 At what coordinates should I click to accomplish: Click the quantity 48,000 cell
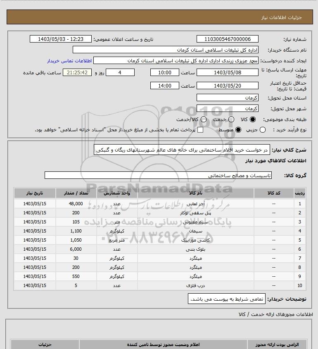(76, 204)
